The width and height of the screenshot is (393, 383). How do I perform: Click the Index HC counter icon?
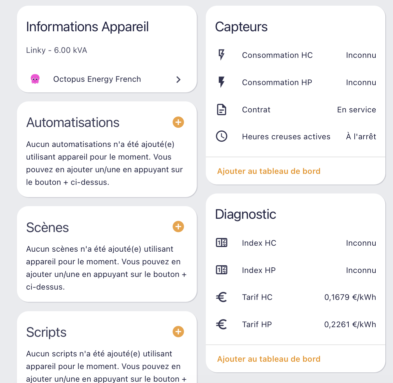221,243
